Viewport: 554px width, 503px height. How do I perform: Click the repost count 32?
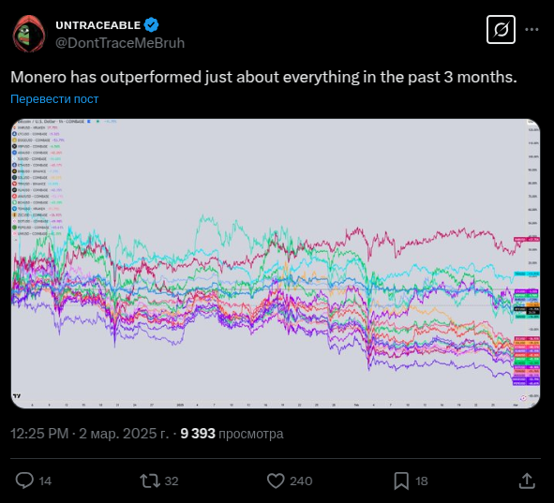[172, 481]
